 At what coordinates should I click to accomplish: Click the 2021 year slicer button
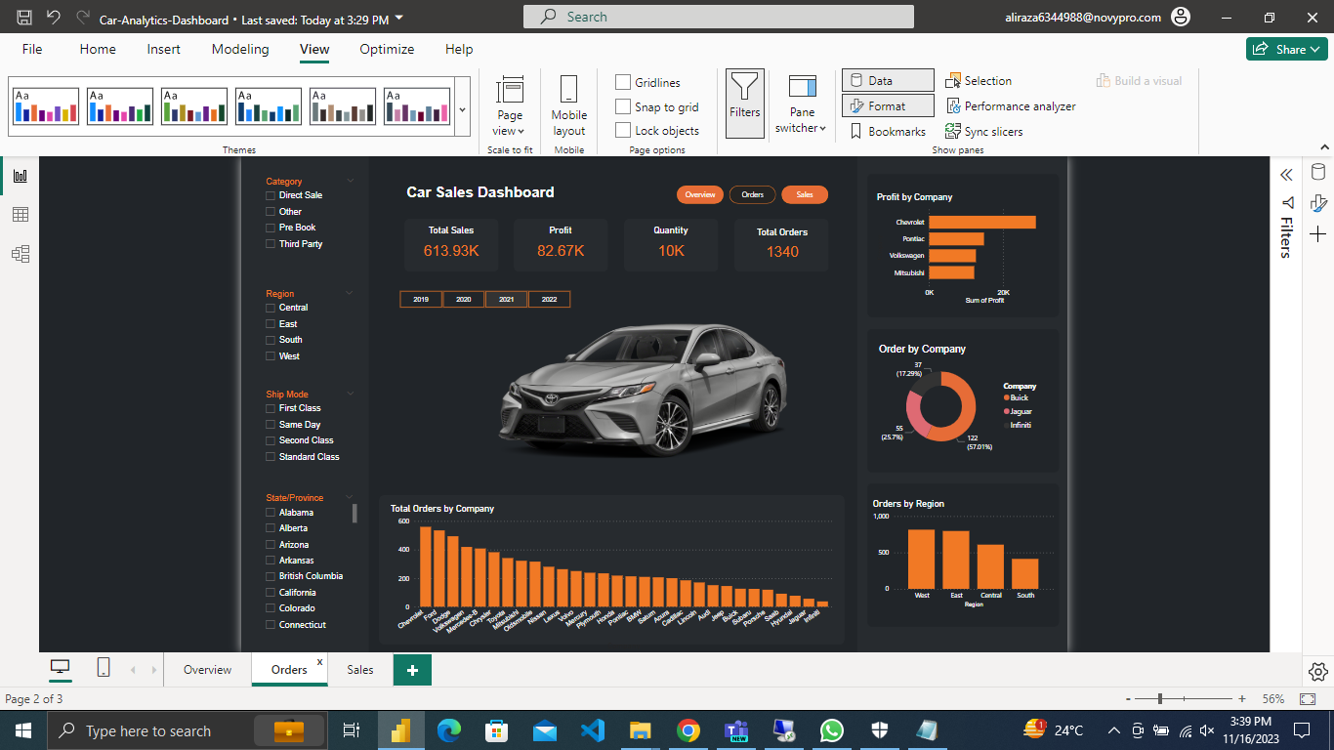(506, 300)
